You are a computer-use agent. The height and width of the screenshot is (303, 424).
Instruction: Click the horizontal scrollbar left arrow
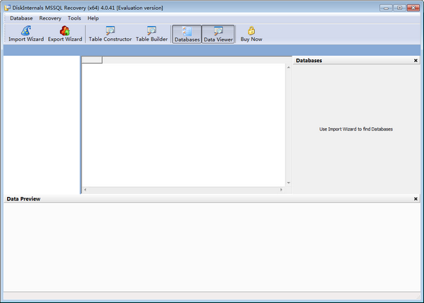85,190
